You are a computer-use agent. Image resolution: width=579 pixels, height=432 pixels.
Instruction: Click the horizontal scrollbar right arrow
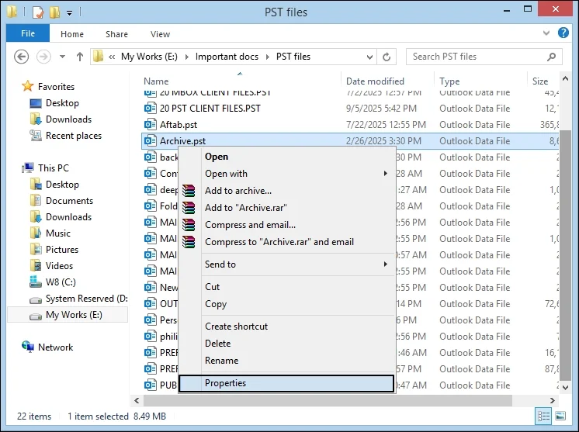[x=553, y=401]
